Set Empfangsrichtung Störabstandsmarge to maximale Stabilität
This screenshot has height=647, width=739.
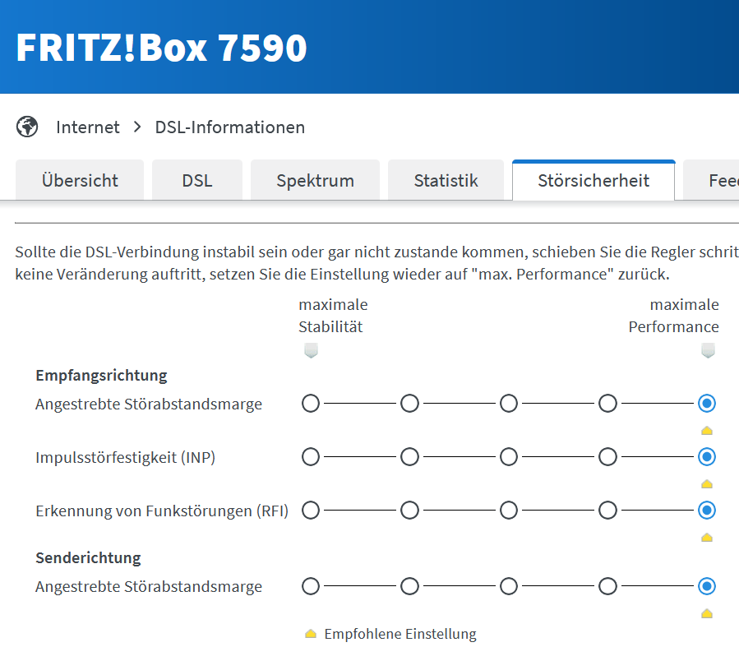pyautogui.click(x=311, y=404)
